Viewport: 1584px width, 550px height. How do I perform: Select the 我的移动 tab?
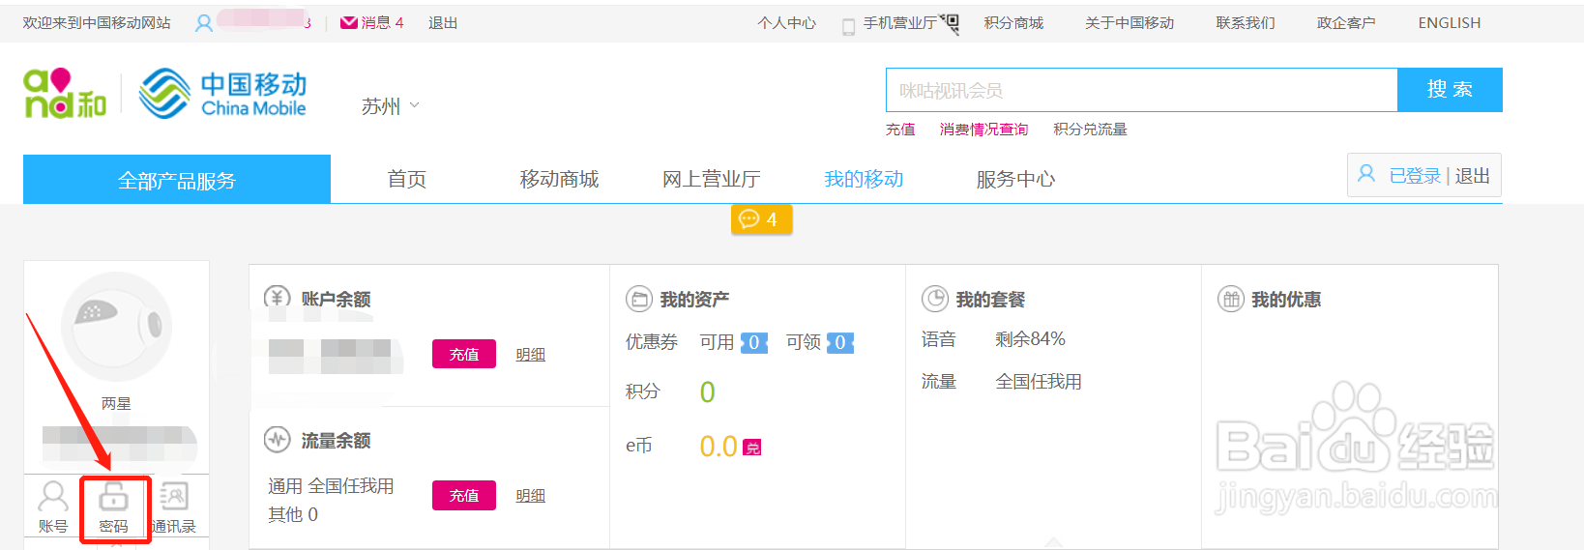tap(864, 179)
